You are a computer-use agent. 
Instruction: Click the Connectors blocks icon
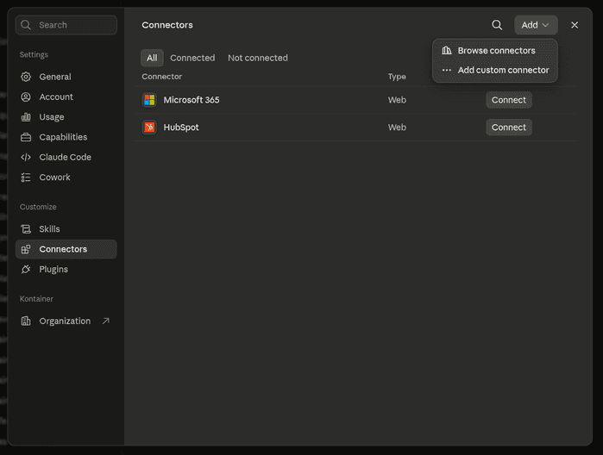point(26,249)
